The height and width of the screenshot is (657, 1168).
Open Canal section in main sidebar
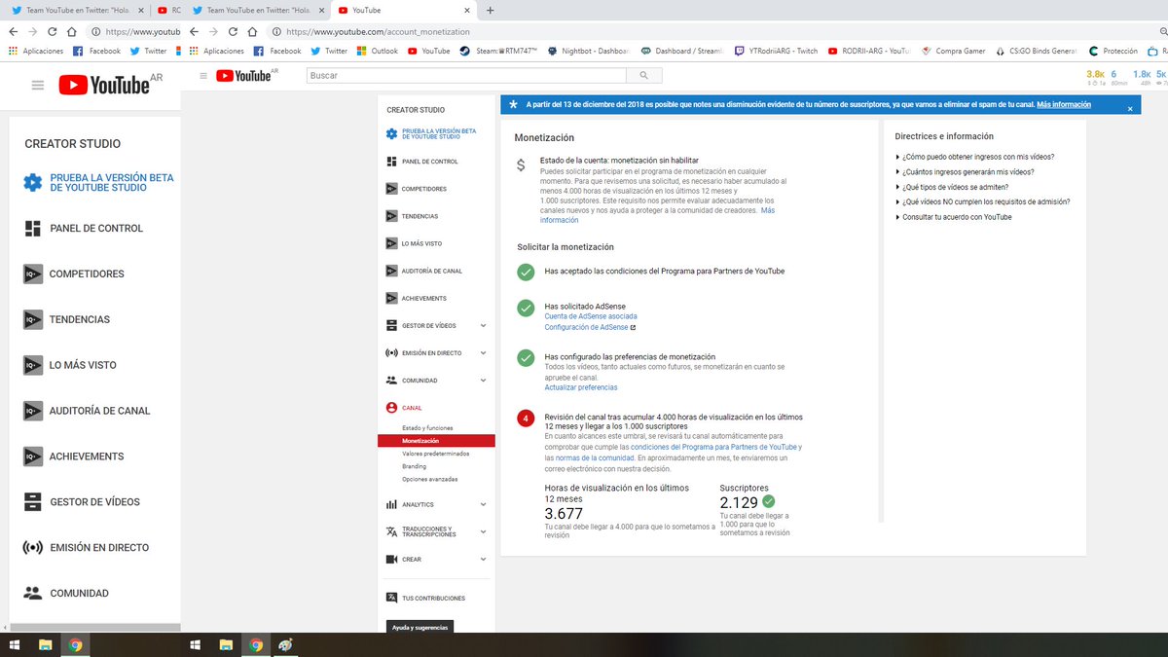click(404, 408)
